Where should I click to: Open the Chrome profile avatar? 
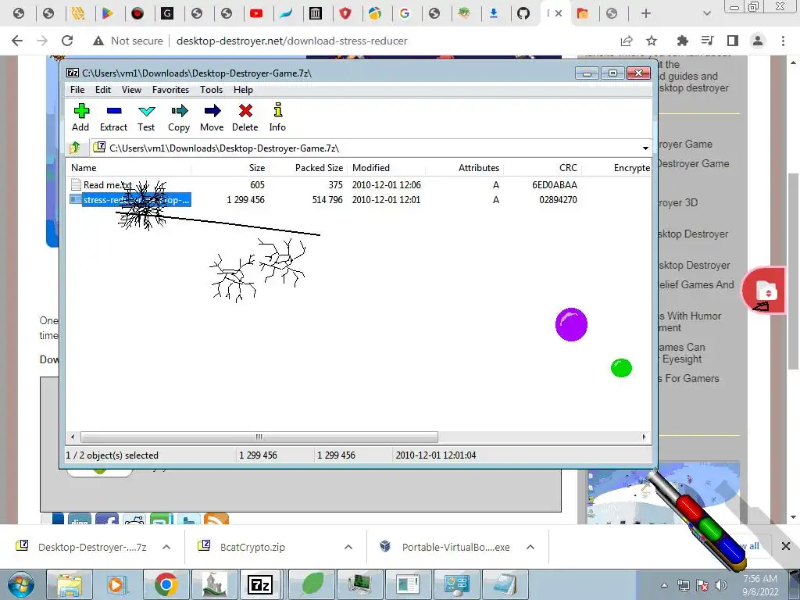[x=758, y=41]
